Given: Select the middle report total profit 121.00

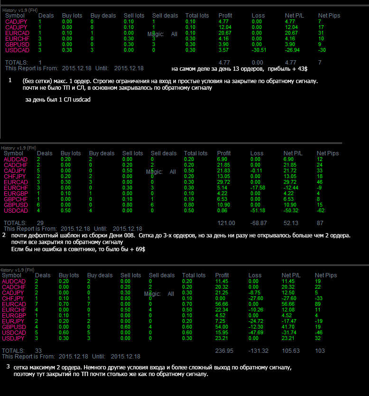Looking at the screenshot, I should [x=226, y=223].
